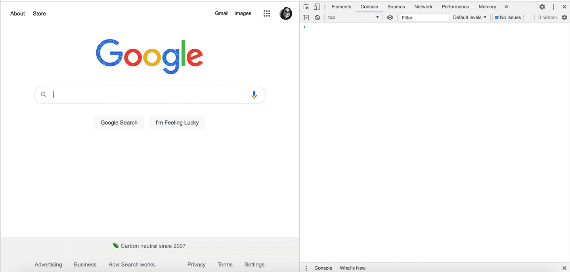Switch to the Memory tab

click(x=487, y=7)
